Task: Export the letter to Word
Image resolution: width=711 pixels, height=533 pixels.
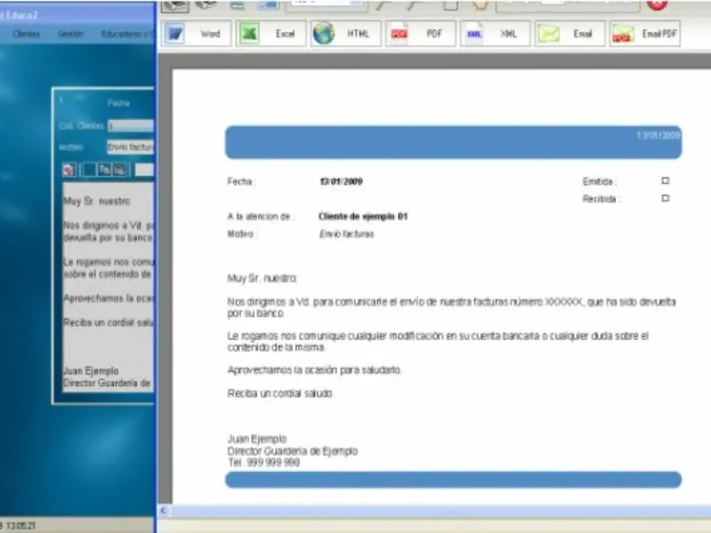Action: pyautogui.click(x=196, y=34)
